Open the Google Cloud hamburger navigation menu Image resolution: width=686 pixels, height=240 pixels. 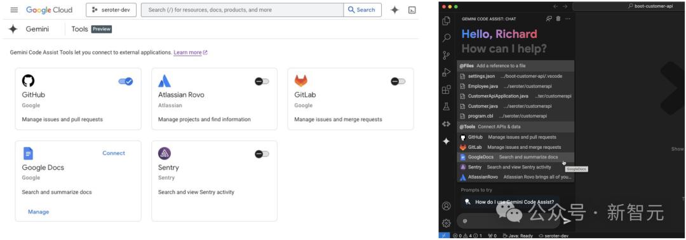[x=14, y=10]
